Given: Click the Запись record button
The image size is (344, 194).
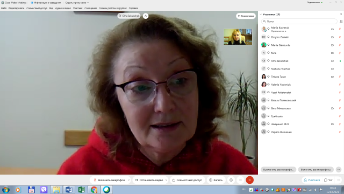Looking at the screenshot, I should coord(216,180).
